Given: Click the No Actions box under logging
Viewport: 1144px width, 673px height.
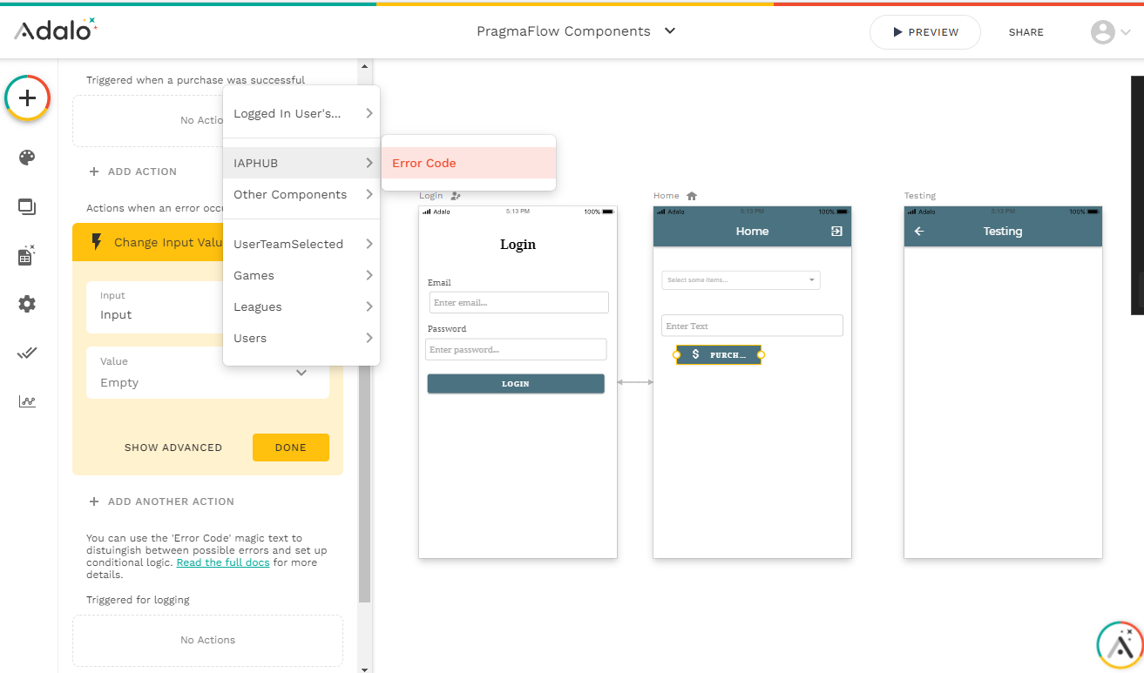Looking at the screenshot, I should point(207,640).
